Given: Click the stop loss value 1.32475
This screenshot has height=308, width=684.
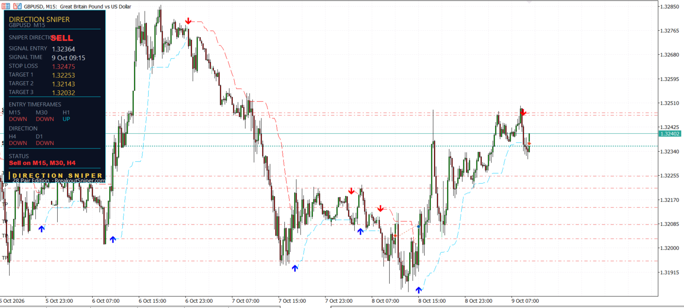Looking at the screenshot, I should (63, 66).
